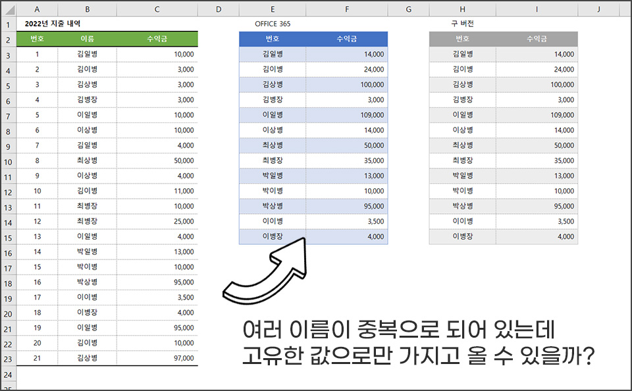This screenshot has width=632, height=391.
Task: Select row 2 header
Action: 9,39
